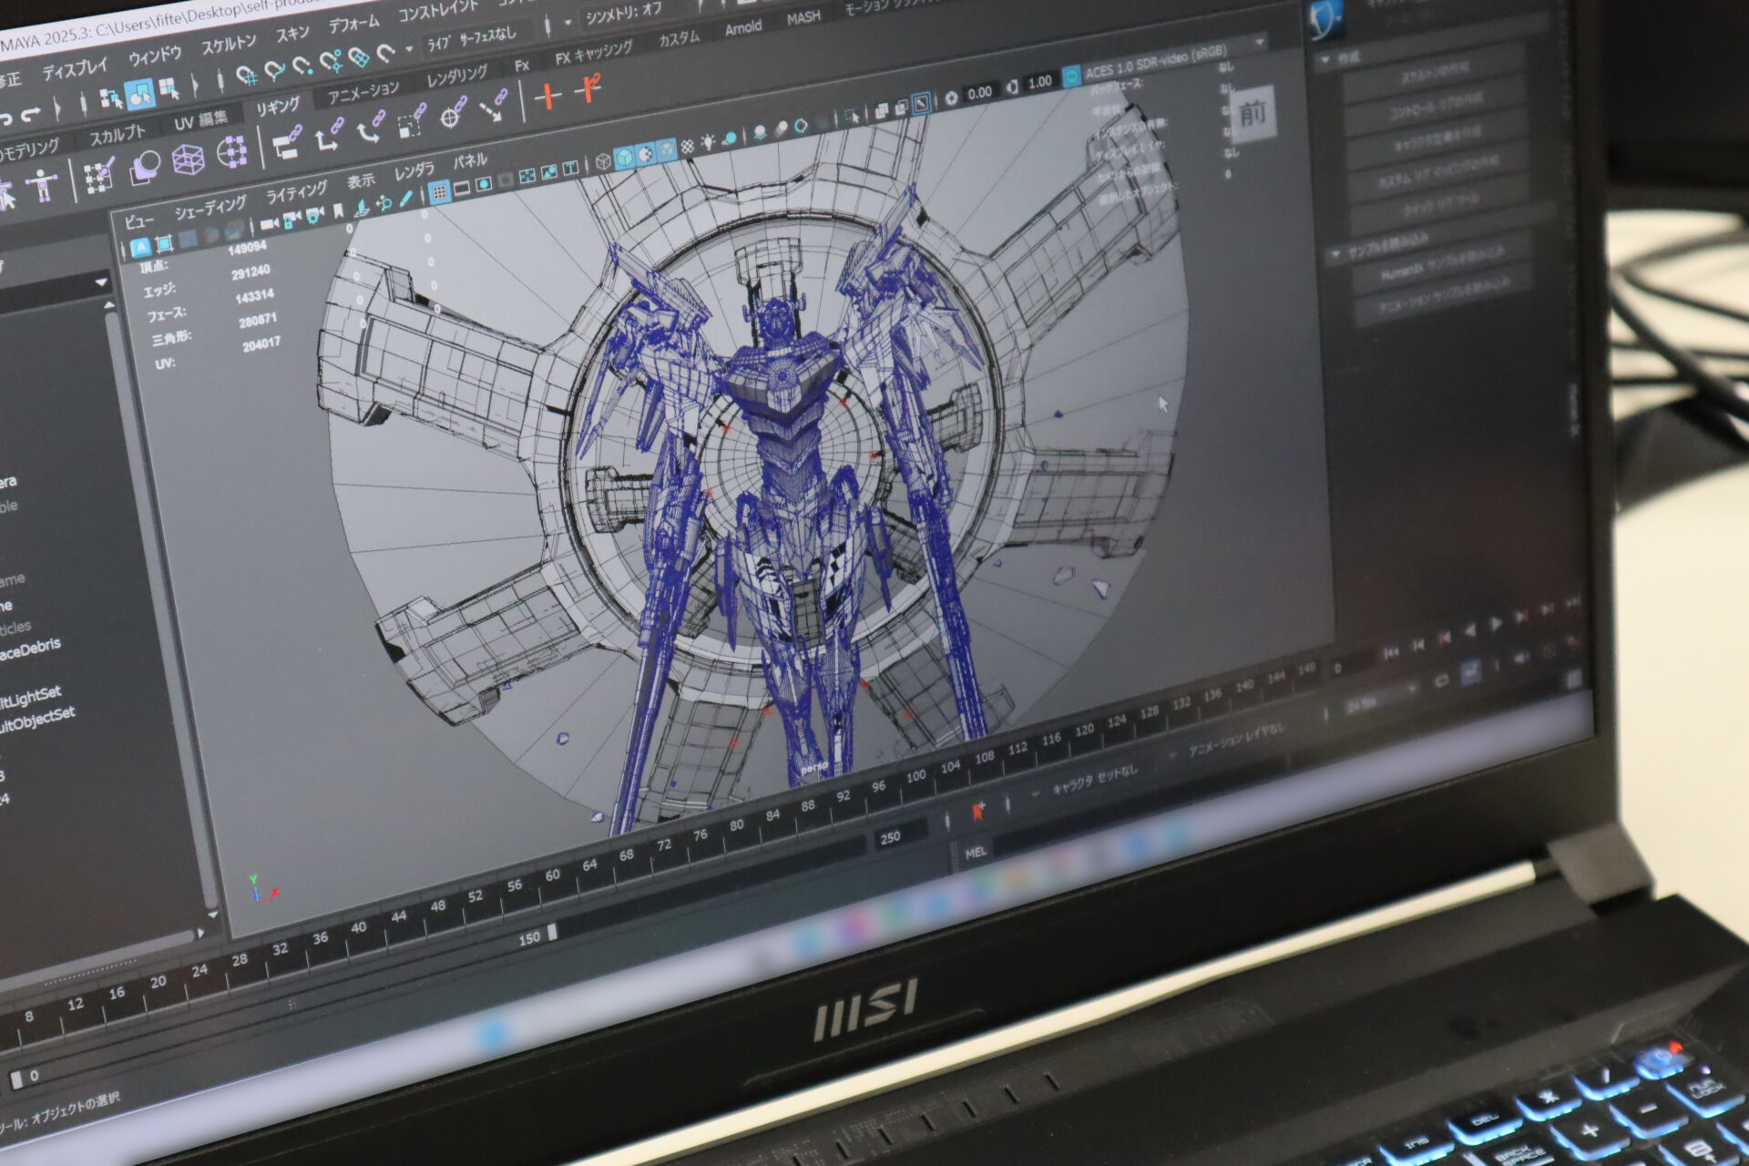Click the 前 front face of the view cube
The width and height of the screenshot is (1749, 1166).
1253,114
